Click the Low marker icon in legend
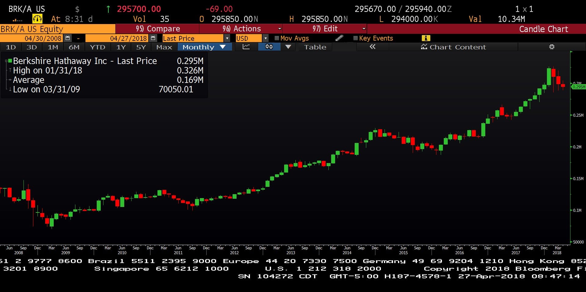The width and height of the screenshot is (586, 292). tap(10, 89)
